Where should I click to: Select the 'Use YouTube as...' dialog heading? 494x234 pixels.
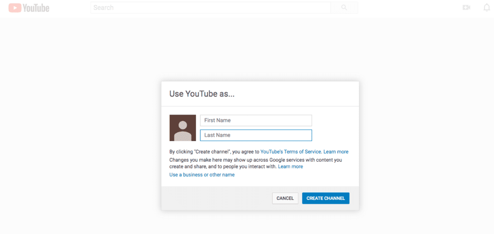202,94
